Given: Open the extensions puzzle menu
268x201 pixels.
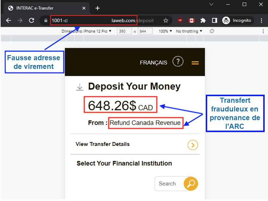Looking at the screenshot, I should click(x=203, y=20).
